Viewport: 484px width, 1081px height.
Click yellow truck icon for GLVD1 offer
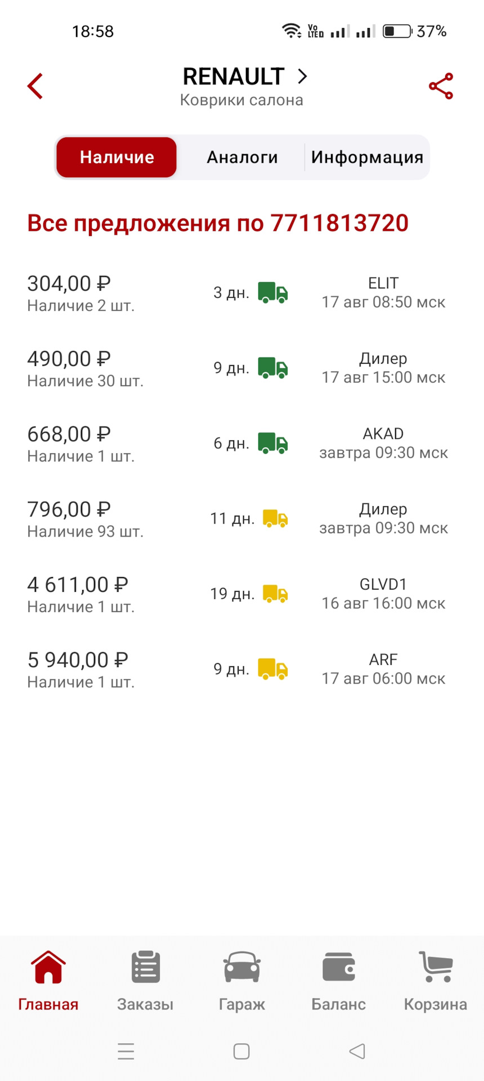[275, 593]
